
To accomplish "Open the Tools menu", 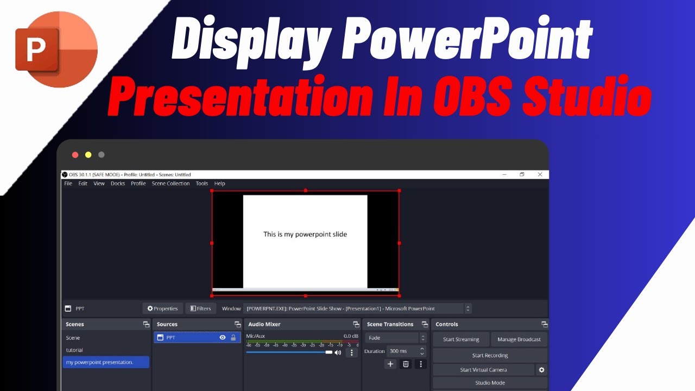I will click(x=202, y=184).
